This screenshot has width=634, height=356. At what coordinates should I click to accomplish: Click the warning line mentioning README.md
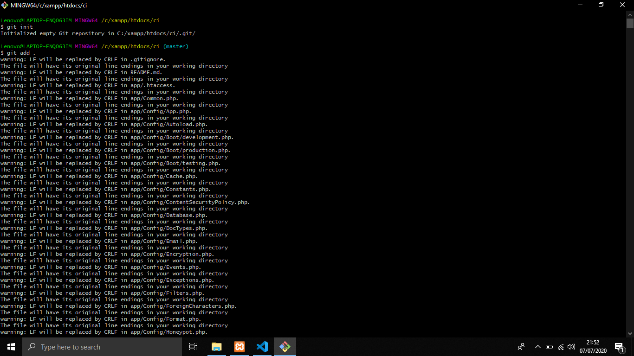[x=81, y=72]
